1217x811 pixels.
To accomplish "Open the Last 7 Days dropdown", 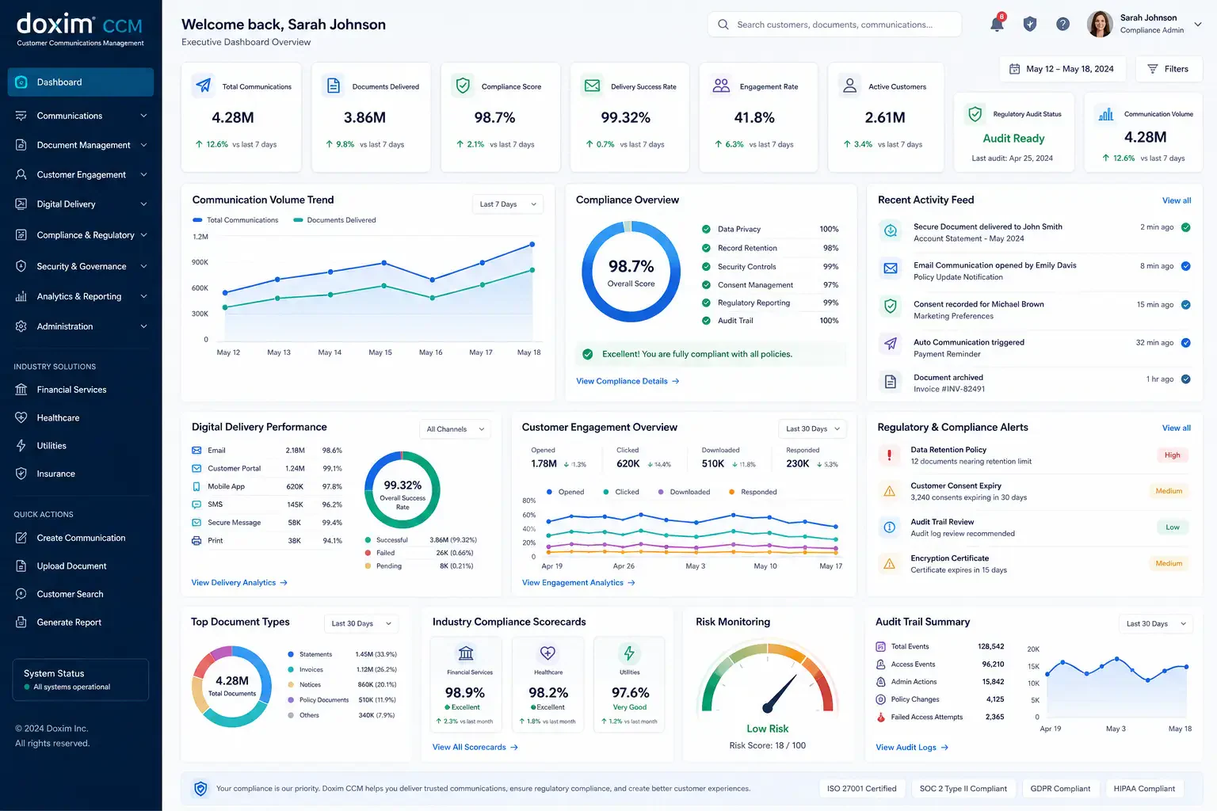I will coord(508,204).
